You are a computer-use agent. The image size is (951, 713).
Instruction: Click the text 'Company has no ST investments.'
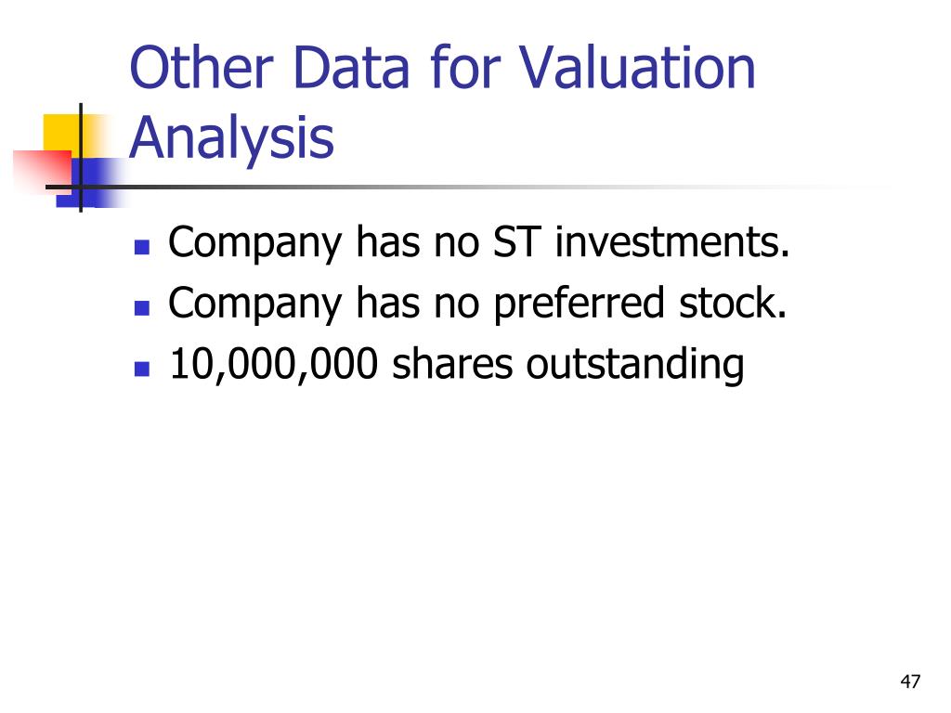click(x=479, y=242)
